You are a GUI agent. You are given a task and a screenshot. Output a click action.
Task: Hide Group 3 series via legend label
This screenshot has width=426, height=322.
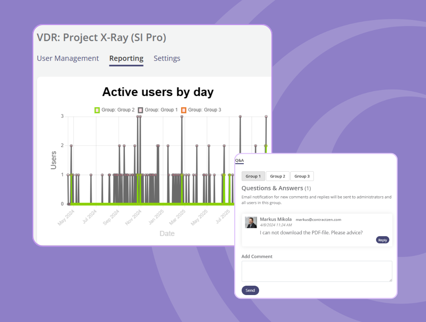click(x=205, y=110)
